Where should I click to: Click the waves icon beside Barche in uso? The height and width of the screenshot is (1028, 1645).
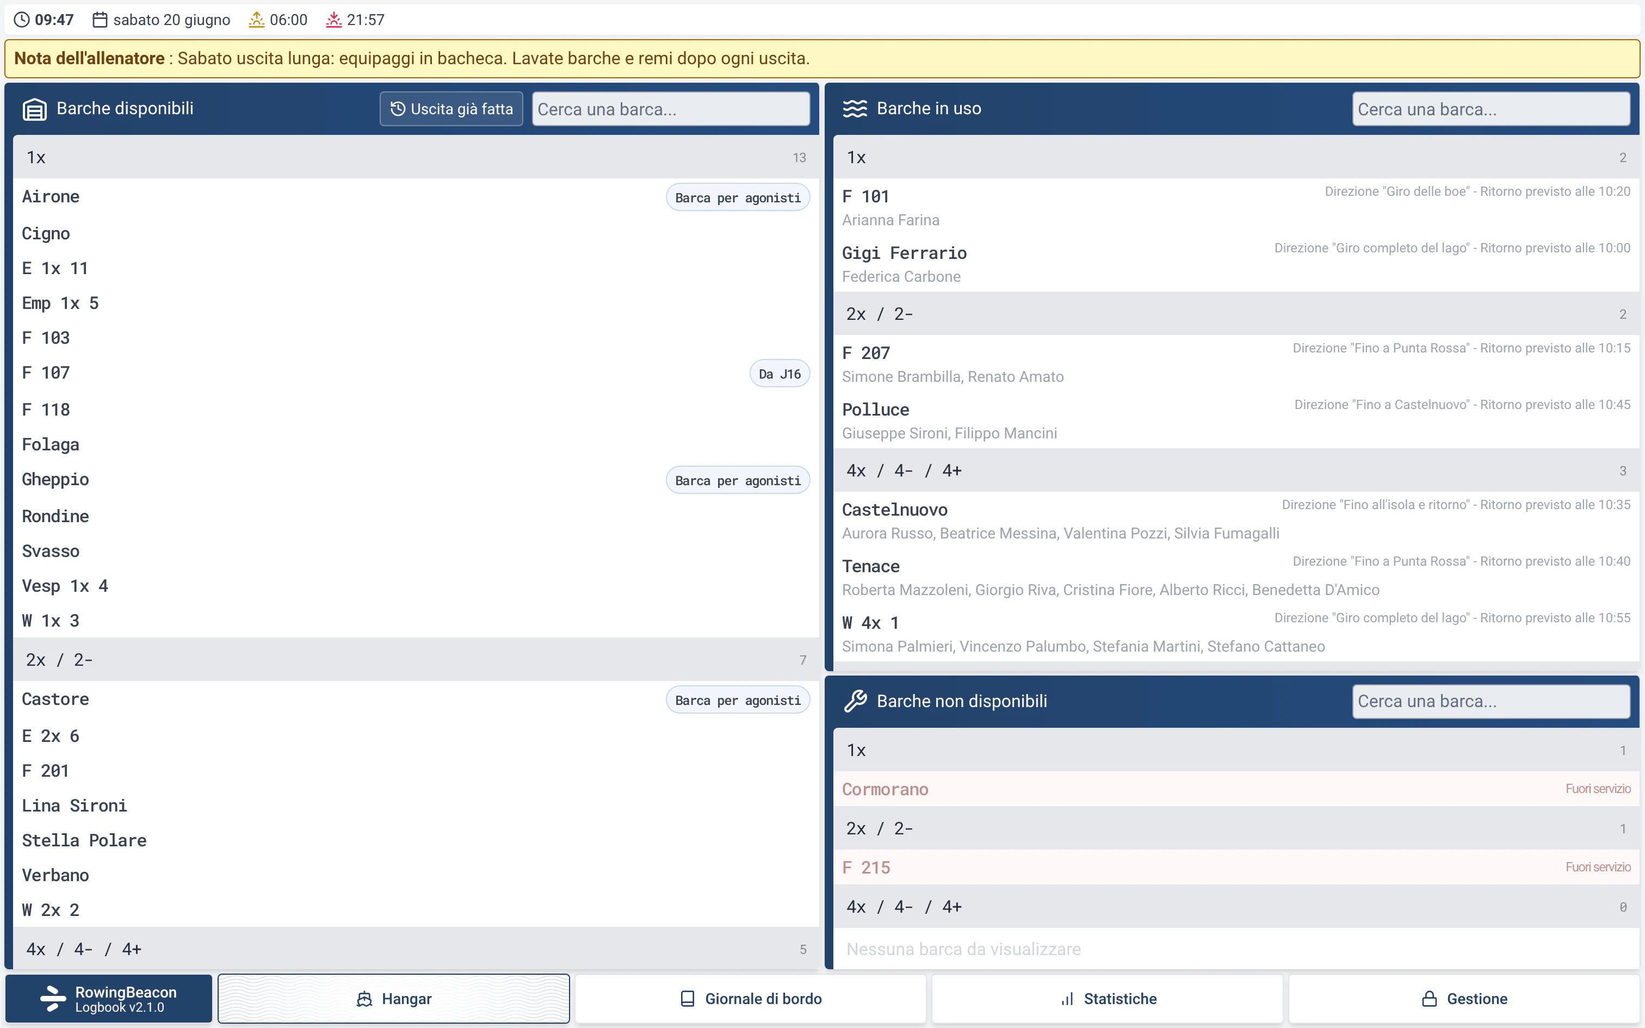[x=855, y=109]
